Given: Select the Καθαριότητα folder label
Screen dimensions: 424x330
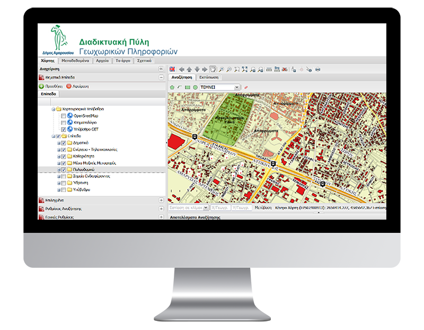Looking at the screenshot, I should [x=84, y=156].
